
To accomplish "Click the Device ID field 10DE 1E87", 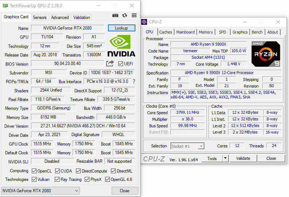I will tap(112, 73).
